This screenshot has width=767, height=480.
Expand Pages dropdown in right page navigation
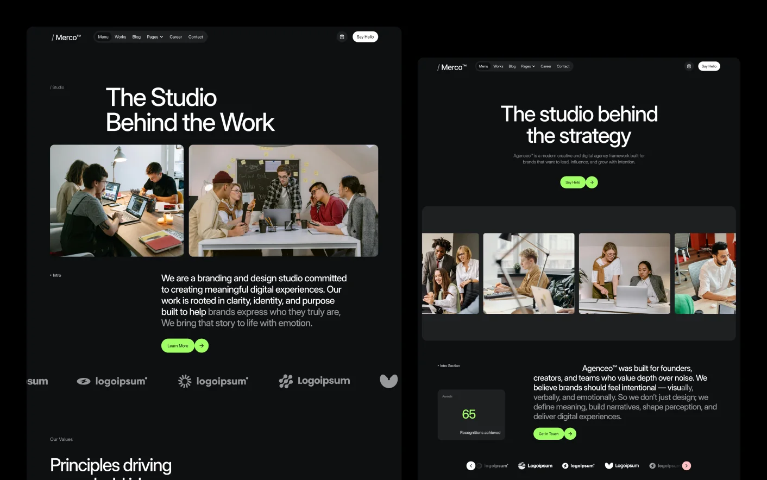[x=528, y=66]
